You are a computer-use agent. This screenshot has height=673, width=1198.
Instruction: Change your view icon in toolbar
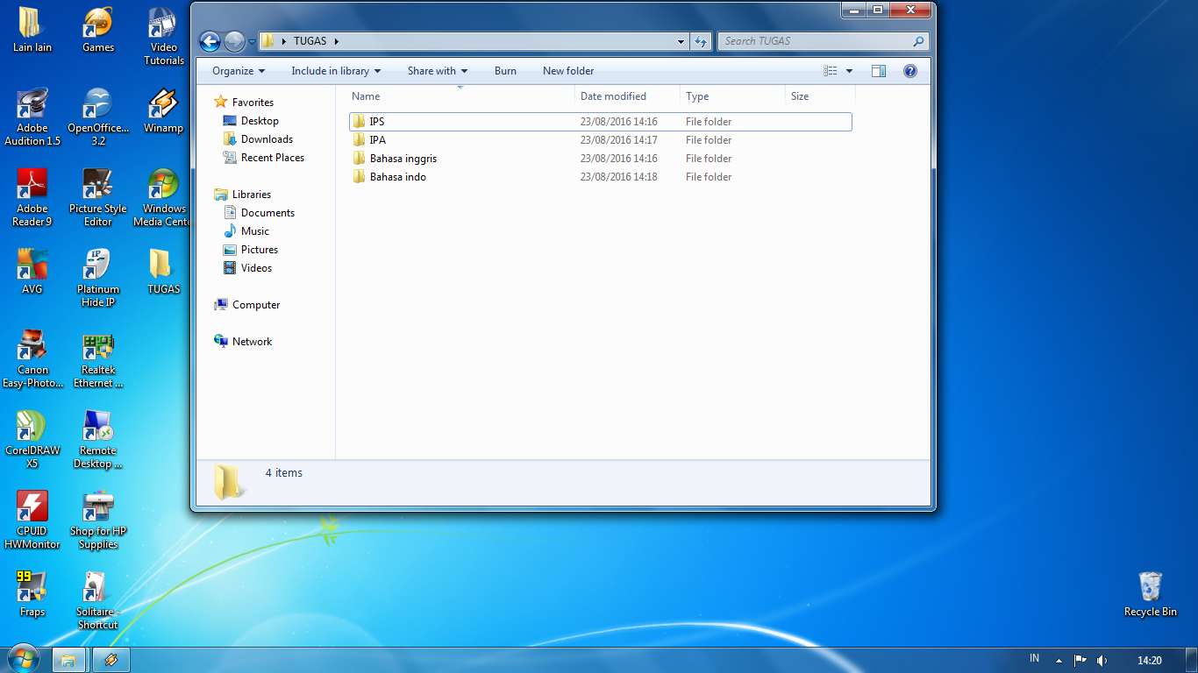831,71
